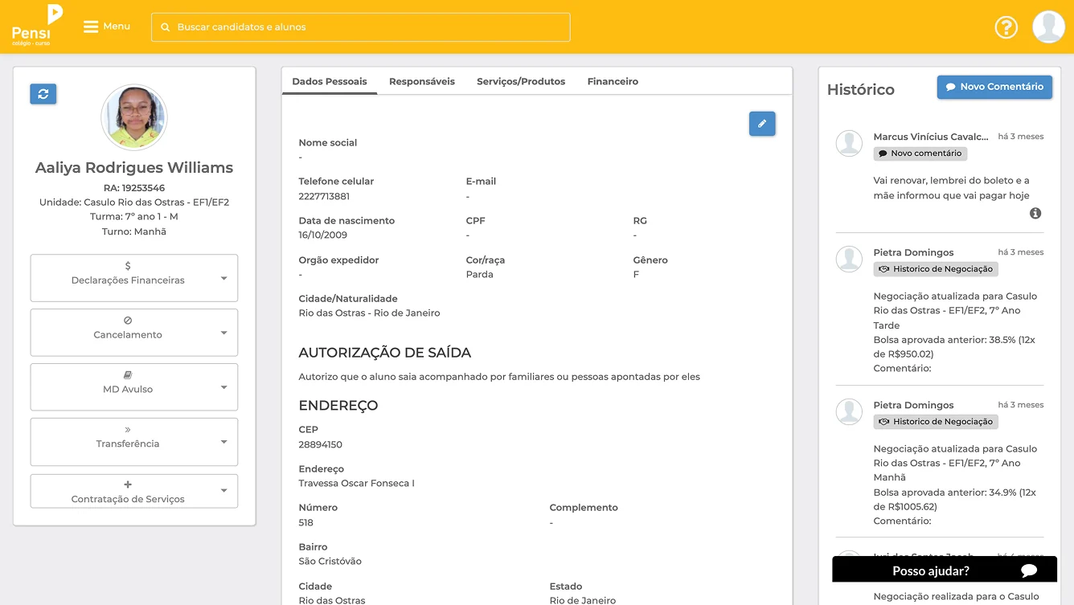Click the Pietra Domingos name above 38.5% entry
1074x605 pixels.
click(913, 252)
